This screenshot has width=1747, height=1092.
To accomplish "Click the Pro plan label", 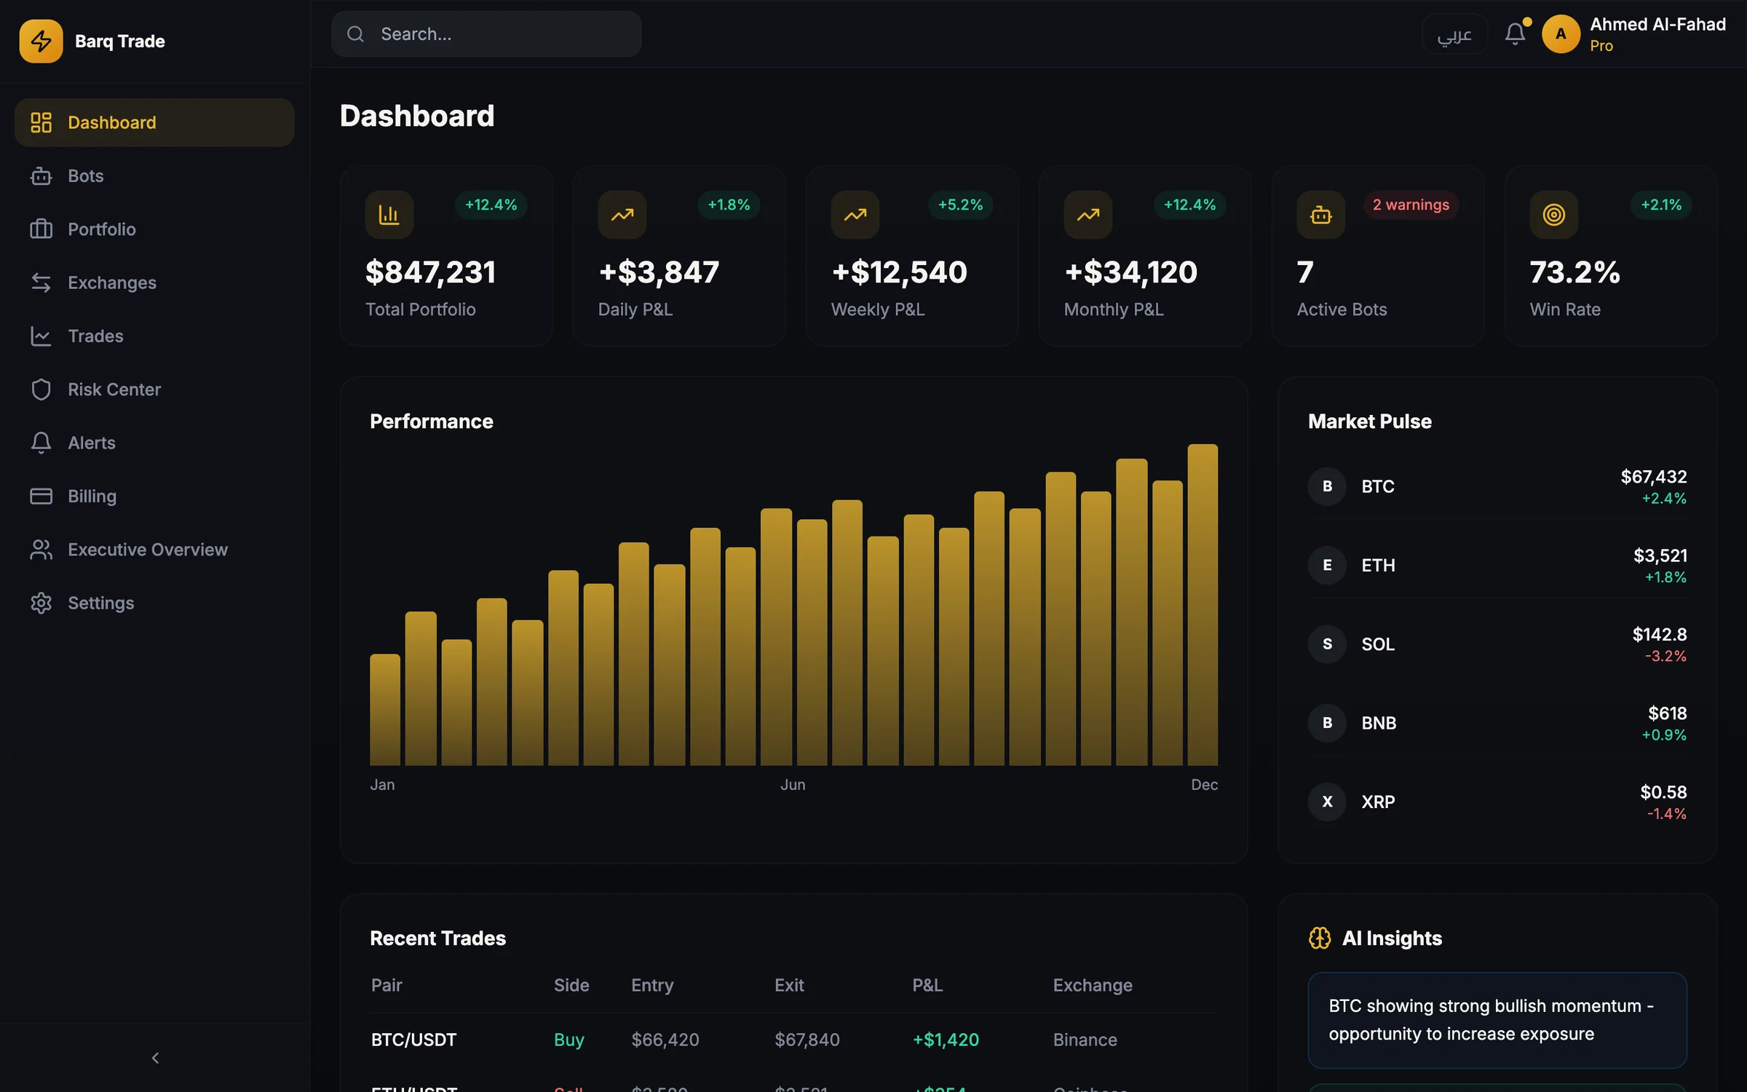I will coord(1601,46).
